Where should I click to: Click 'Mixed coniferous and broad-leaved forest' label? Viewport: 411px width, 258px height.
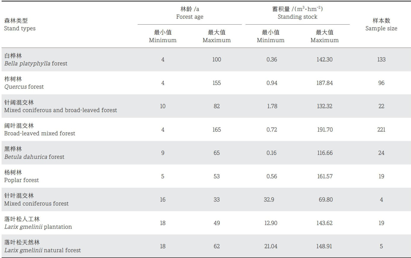click(x=60, y=110)
